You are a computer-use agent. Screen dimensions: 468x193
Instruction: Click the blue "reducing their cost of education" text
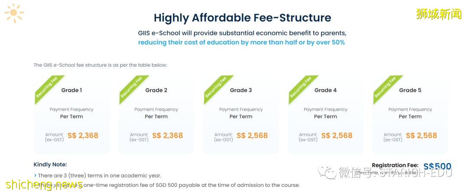coord(241,42)
